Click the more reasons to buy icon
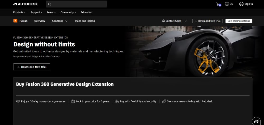 [x=164, y=101]
